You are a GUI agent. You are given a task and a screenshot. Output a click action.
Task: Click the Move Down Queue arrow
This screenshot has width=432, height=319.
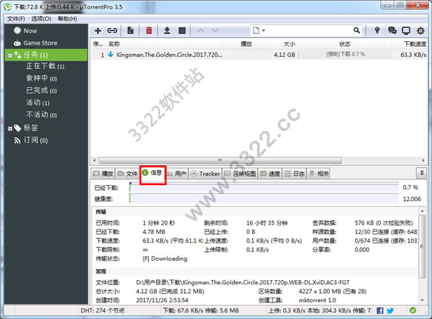[x=215, y=30]
